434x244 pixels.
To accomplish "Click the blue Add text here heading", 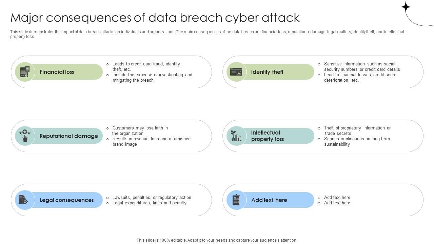I will point(269,200).
